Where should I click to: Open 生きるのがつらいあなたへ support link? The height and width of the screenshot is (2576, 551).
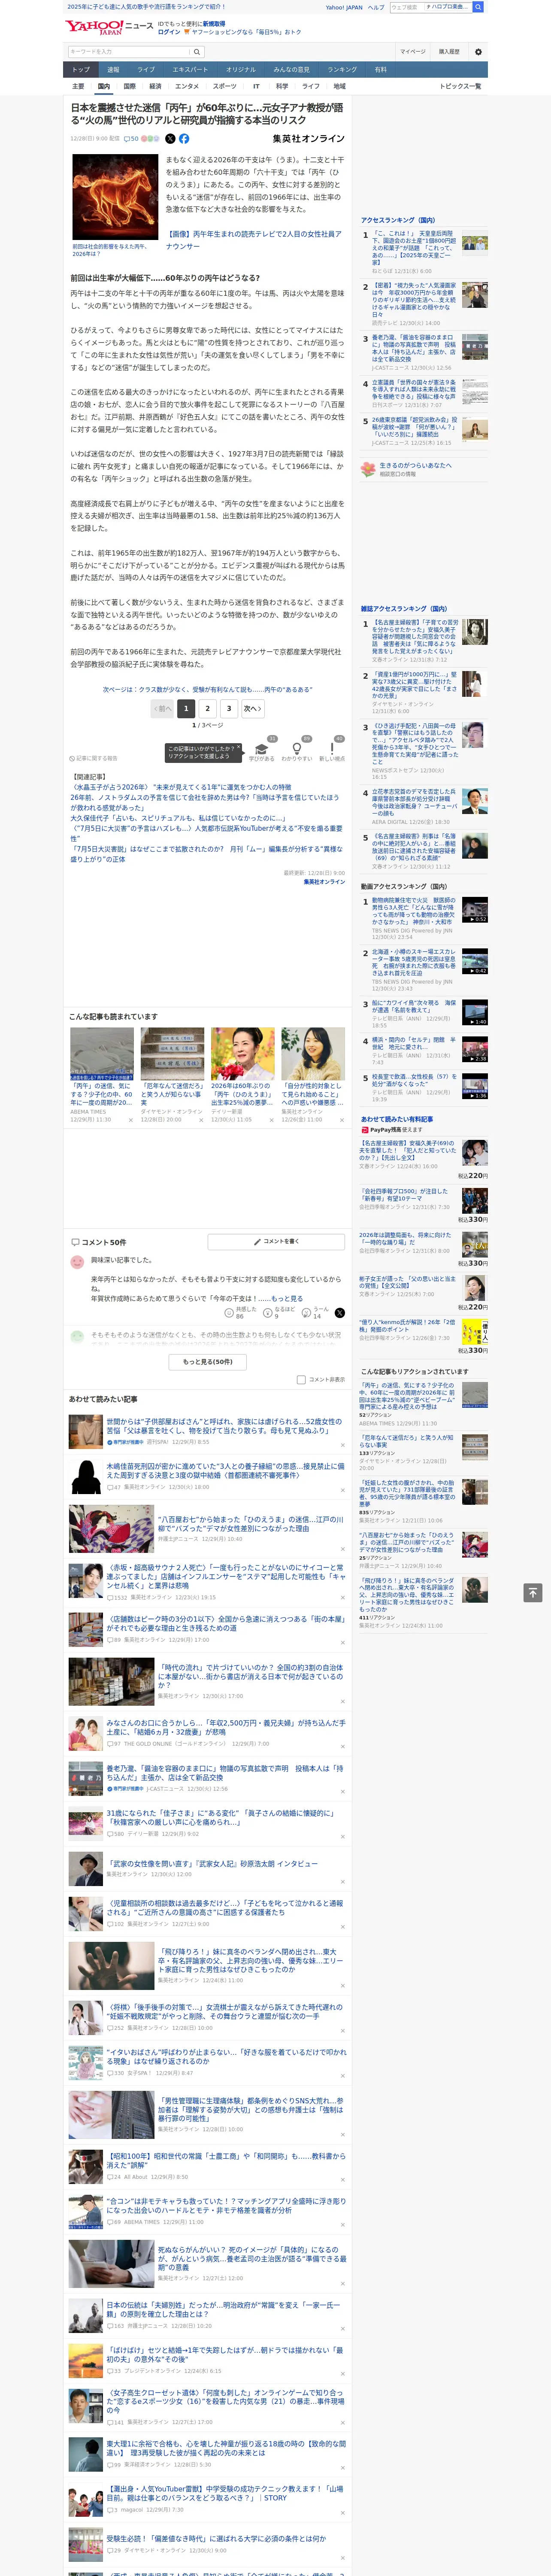[x=415, y=466]
